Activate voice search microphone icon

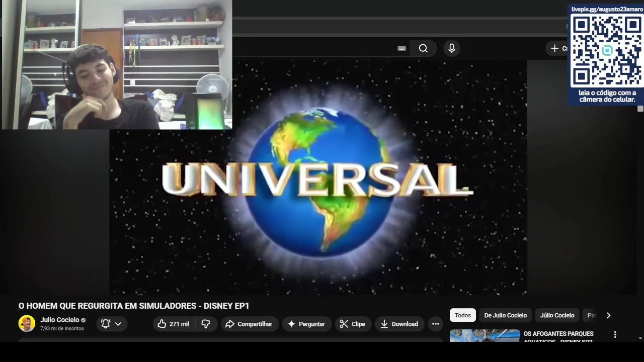pos(452,48)
